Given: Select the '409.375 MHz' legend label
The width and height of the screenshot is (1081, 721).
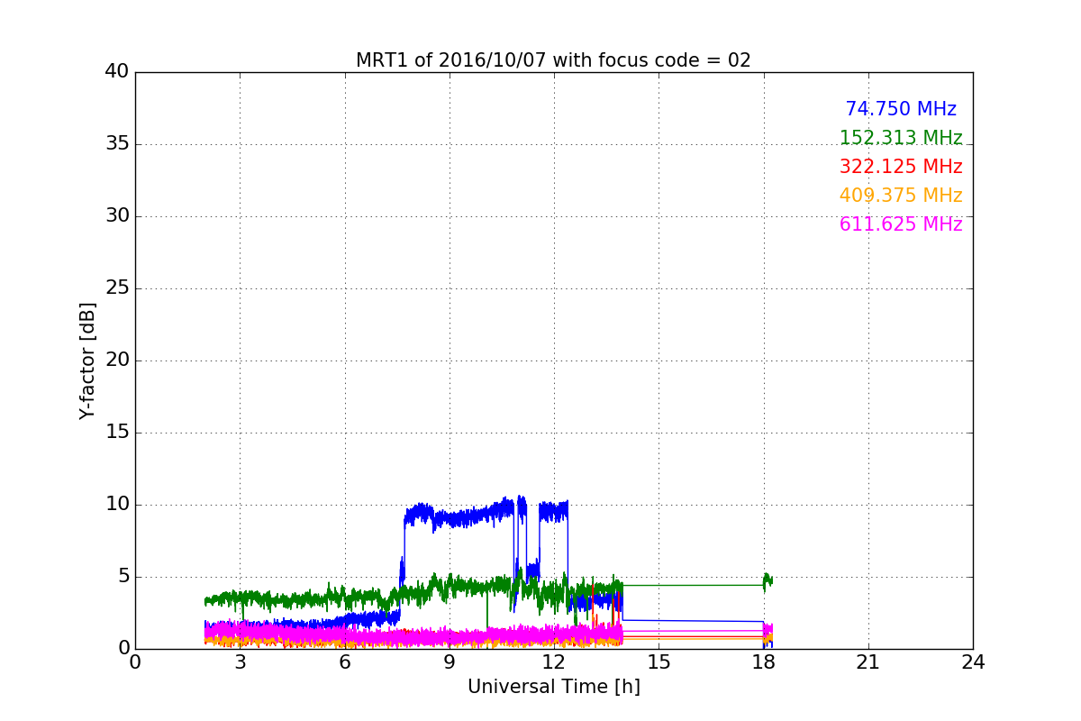Looking at the screenshot, I should 901,196.
